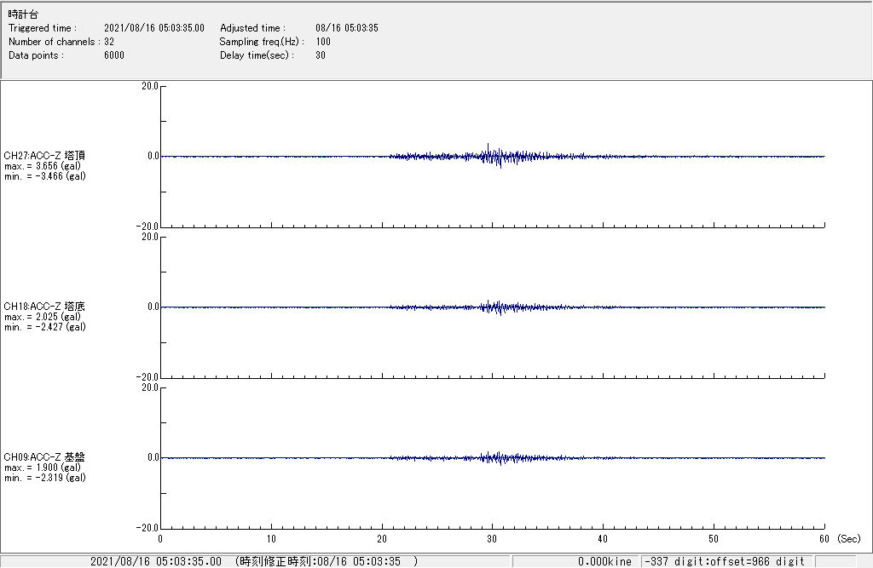This screenshot has height=568, width=873.
Task: Click the Number of channels value 32
Action: point(109,42)
